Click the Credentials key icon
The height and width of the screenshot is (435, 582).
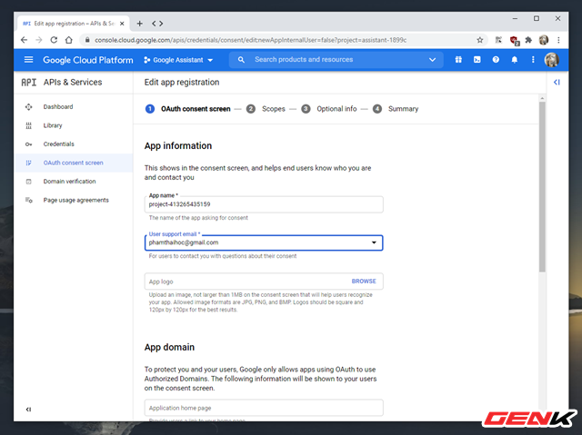point(28,144)
